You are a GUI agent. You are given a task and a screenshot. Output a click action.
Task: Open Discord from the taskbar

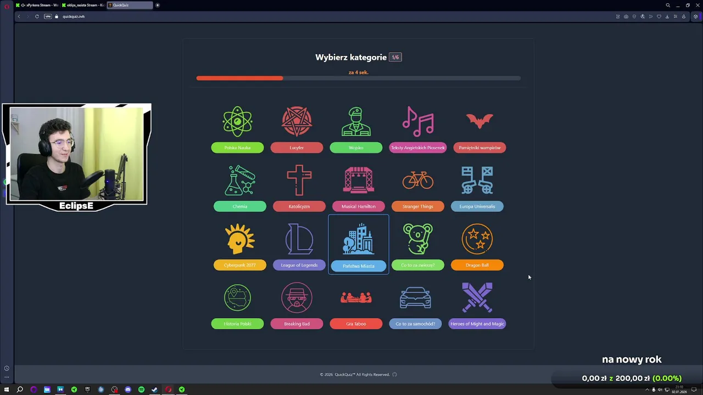pyautogui.click(x=128, y=390)
